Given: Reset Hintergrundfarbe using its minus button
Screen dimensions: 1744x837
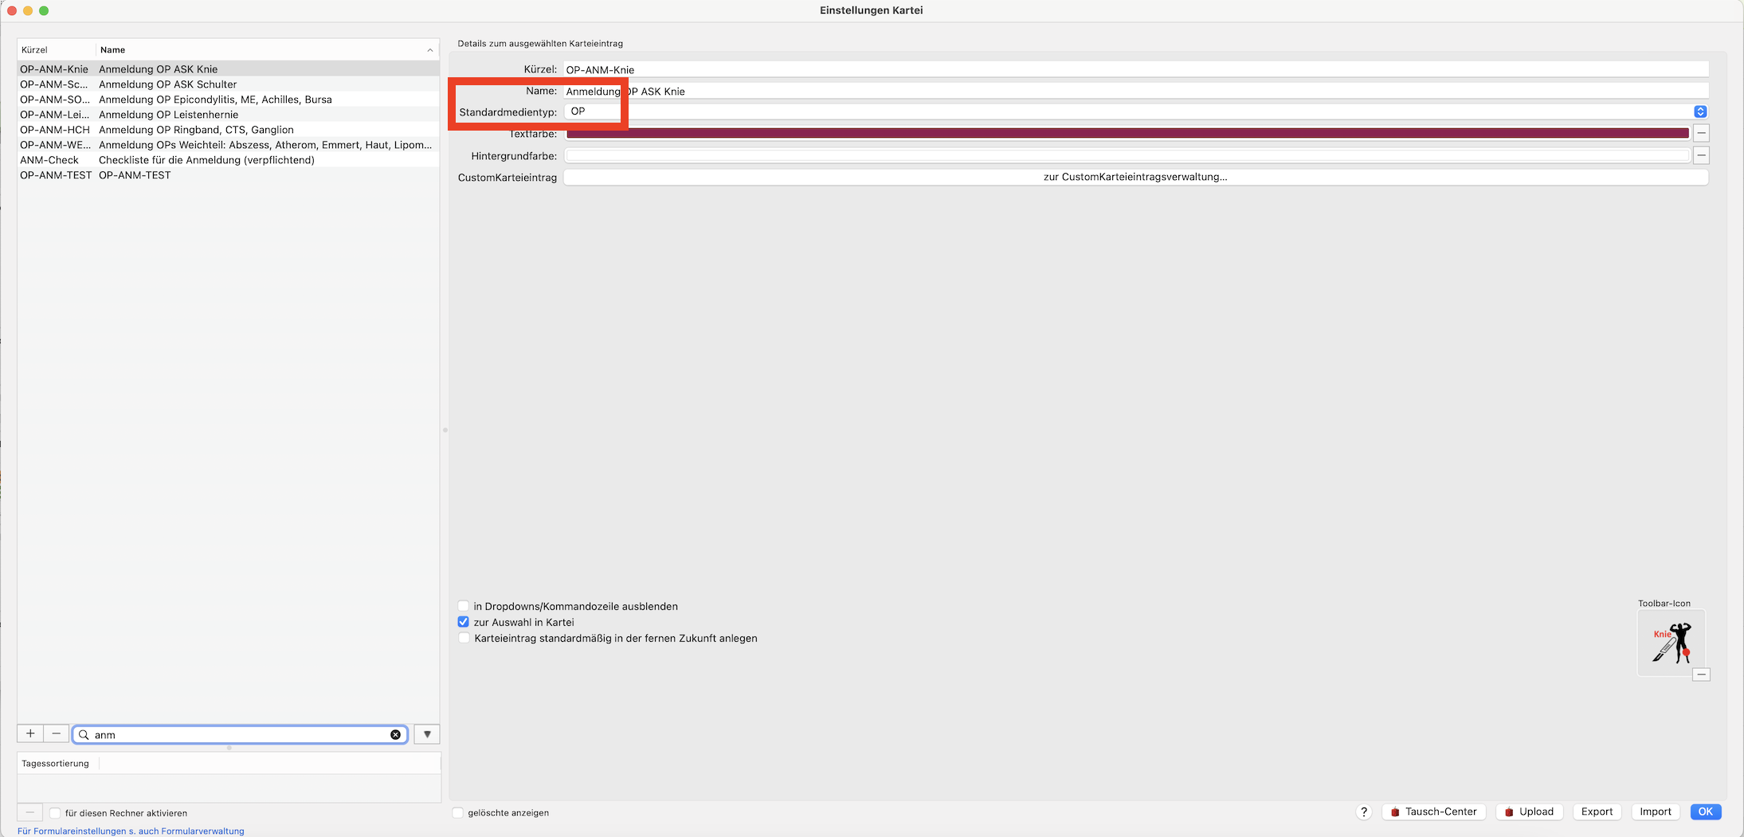Looking at the screenshot, I should point(1701,155).
